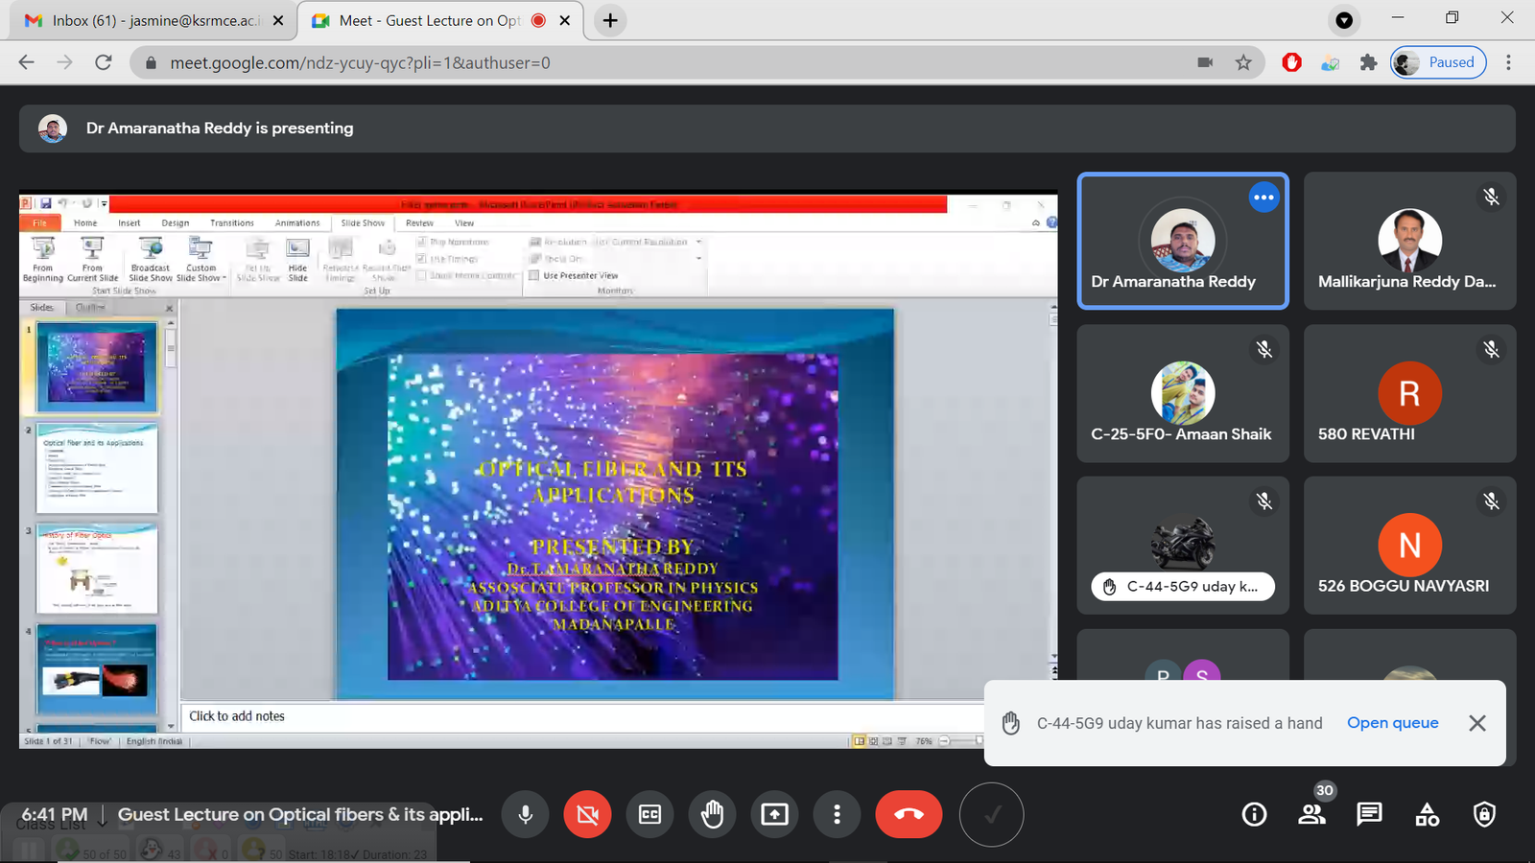Enable Use Presenter View checkbox

(x=534, y=275)
